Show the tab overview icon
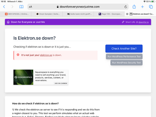The image size is (156, 117). [x=151, y=7]
